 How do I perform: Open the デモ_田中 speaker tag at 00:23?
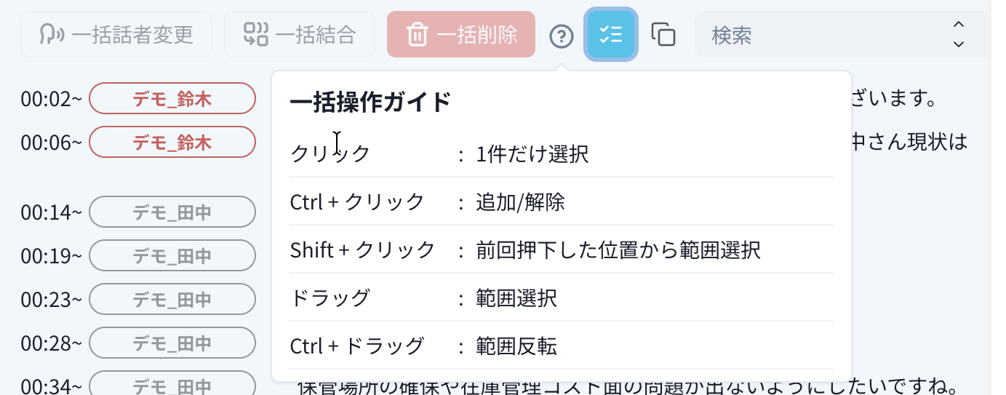tap(172, 299)
